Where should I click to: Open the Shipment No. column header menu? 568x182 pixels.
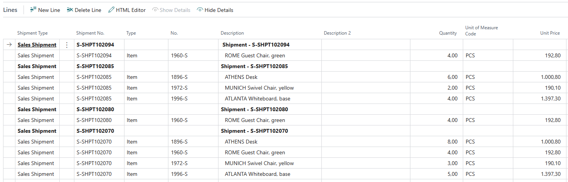(90, 33)
